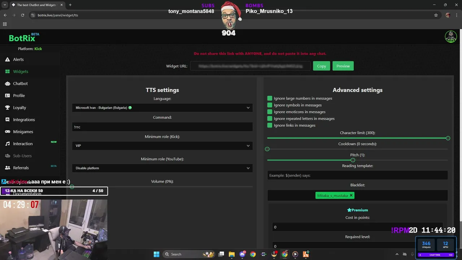Screen dimensions: 462x260
Task: Click the Sub-Users people icon
Action: click(x=7, y=156)
